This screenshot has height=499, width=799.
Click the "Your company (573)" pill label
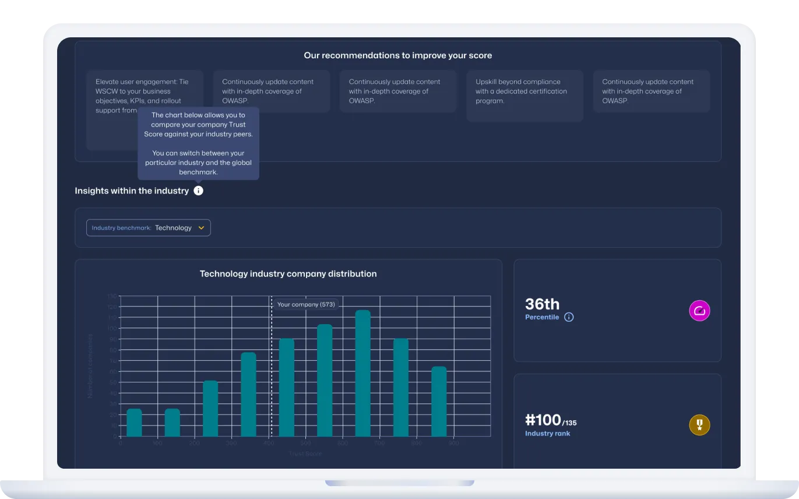coord(306,304)
